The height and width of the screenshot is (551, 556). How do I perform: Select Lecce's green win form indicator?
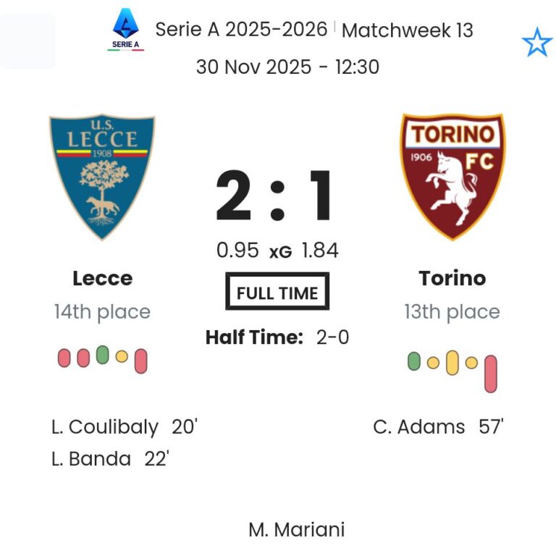(102, 355)
